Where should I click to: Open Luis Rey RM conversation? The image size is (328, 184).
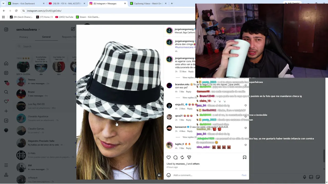pos(46,106)
